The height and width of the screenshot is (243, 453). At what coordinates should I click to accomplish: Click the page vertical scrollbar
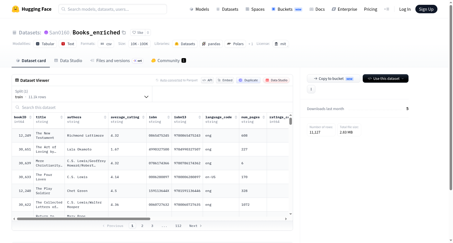click(451, 97)
